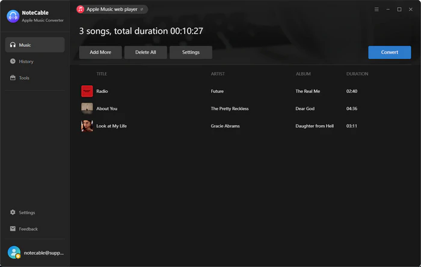Maximize the NoteCable window
The width and height of the screenshot is (421, 267).
click(x=399, y=10)
